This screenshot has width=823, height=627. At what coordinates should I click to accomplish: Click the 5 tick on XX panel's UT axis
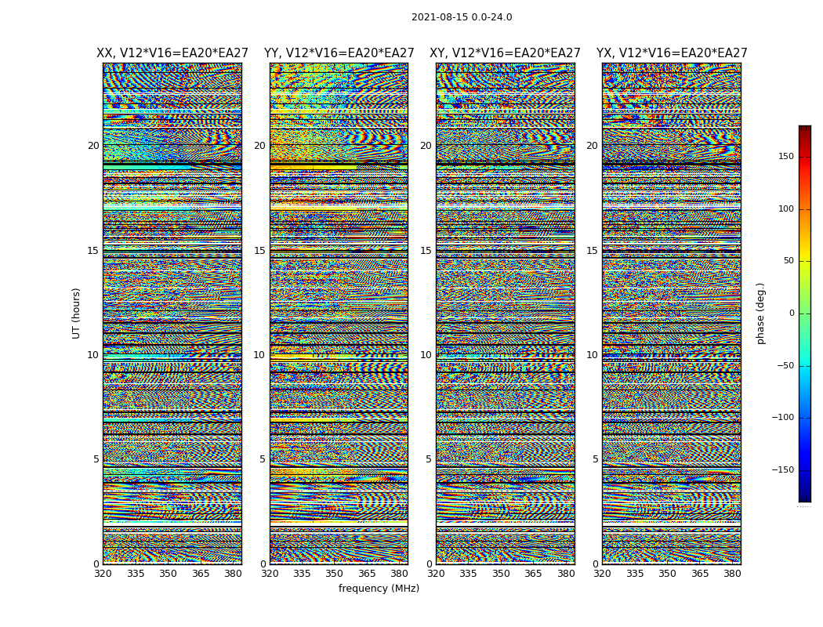click(x=96, y=459)
